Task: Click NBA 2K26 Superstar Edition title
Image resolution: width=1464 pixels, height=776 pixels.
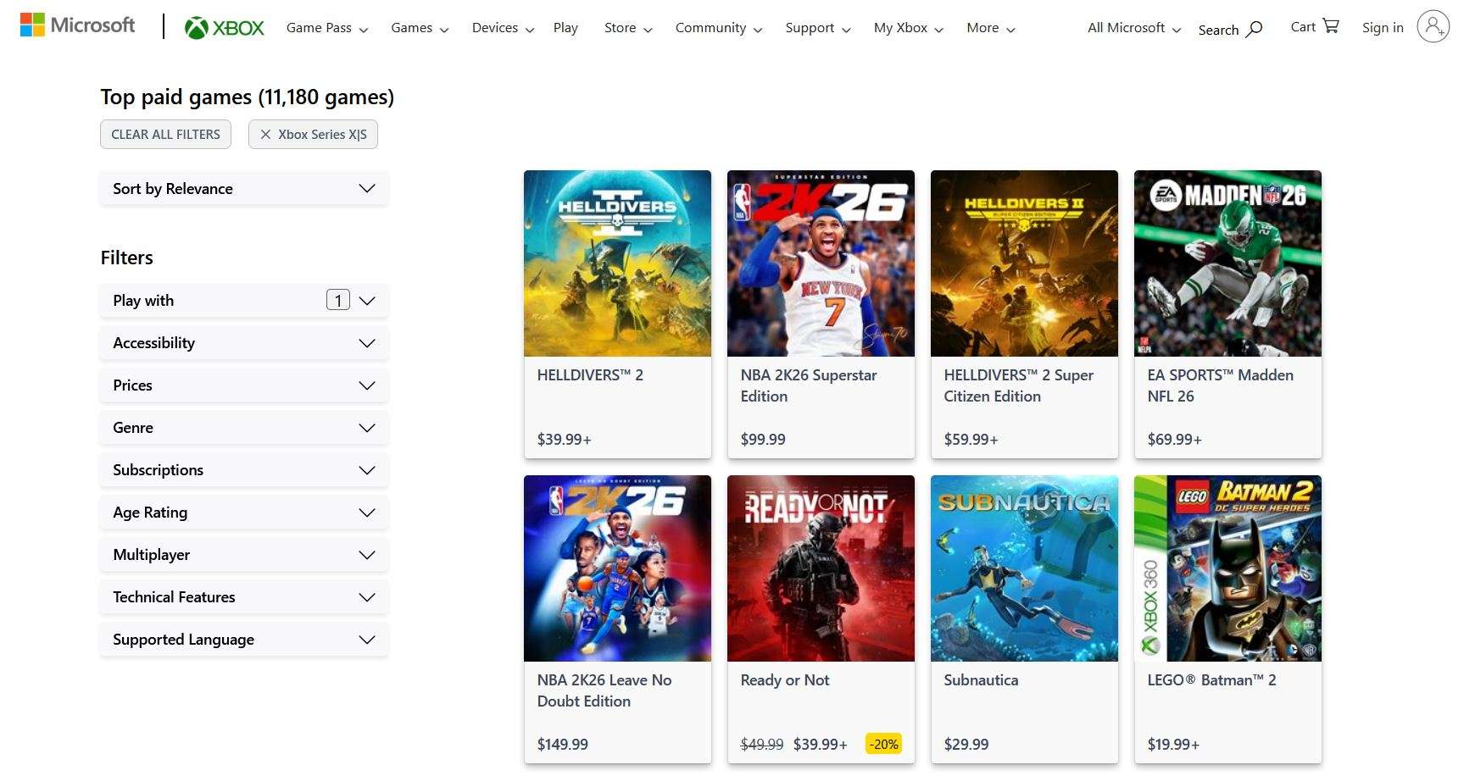Action: (x=809, y=385)
